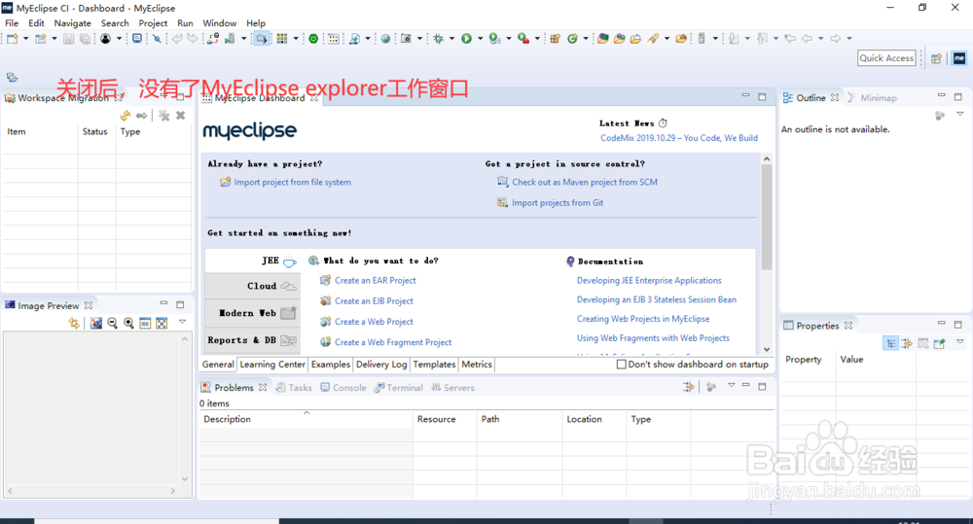This screenshot has height=524, width=973.
Task: Click the Save All toolbar icon
Action: tap(85, 39)
